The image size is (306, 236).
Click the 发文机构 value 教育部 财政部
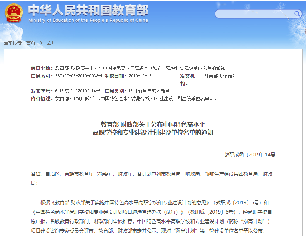pos(219,76)
